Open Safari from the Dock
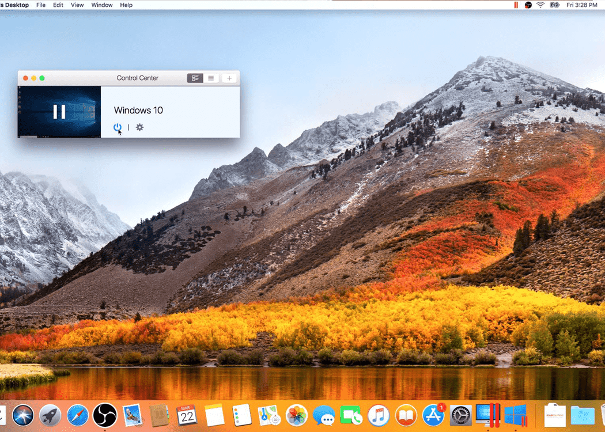This screenshot has width=605, height=432. coord(78,415)
